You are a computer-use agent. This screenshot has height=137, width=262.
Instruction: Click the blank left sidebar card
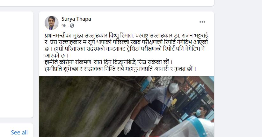pos(17,65)
